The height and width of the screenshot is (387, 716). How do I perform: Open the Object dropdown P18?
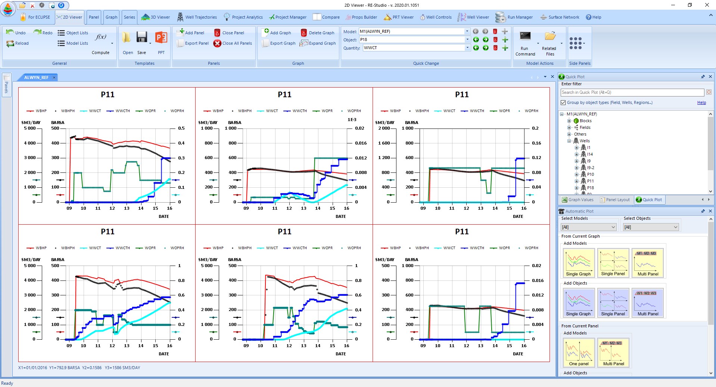467,39
